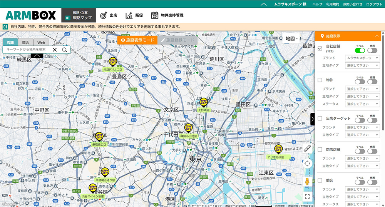This screenshot has height=207, width=385.
Task: Enter fullscreen map view
Action: click(x=307, y=197)
